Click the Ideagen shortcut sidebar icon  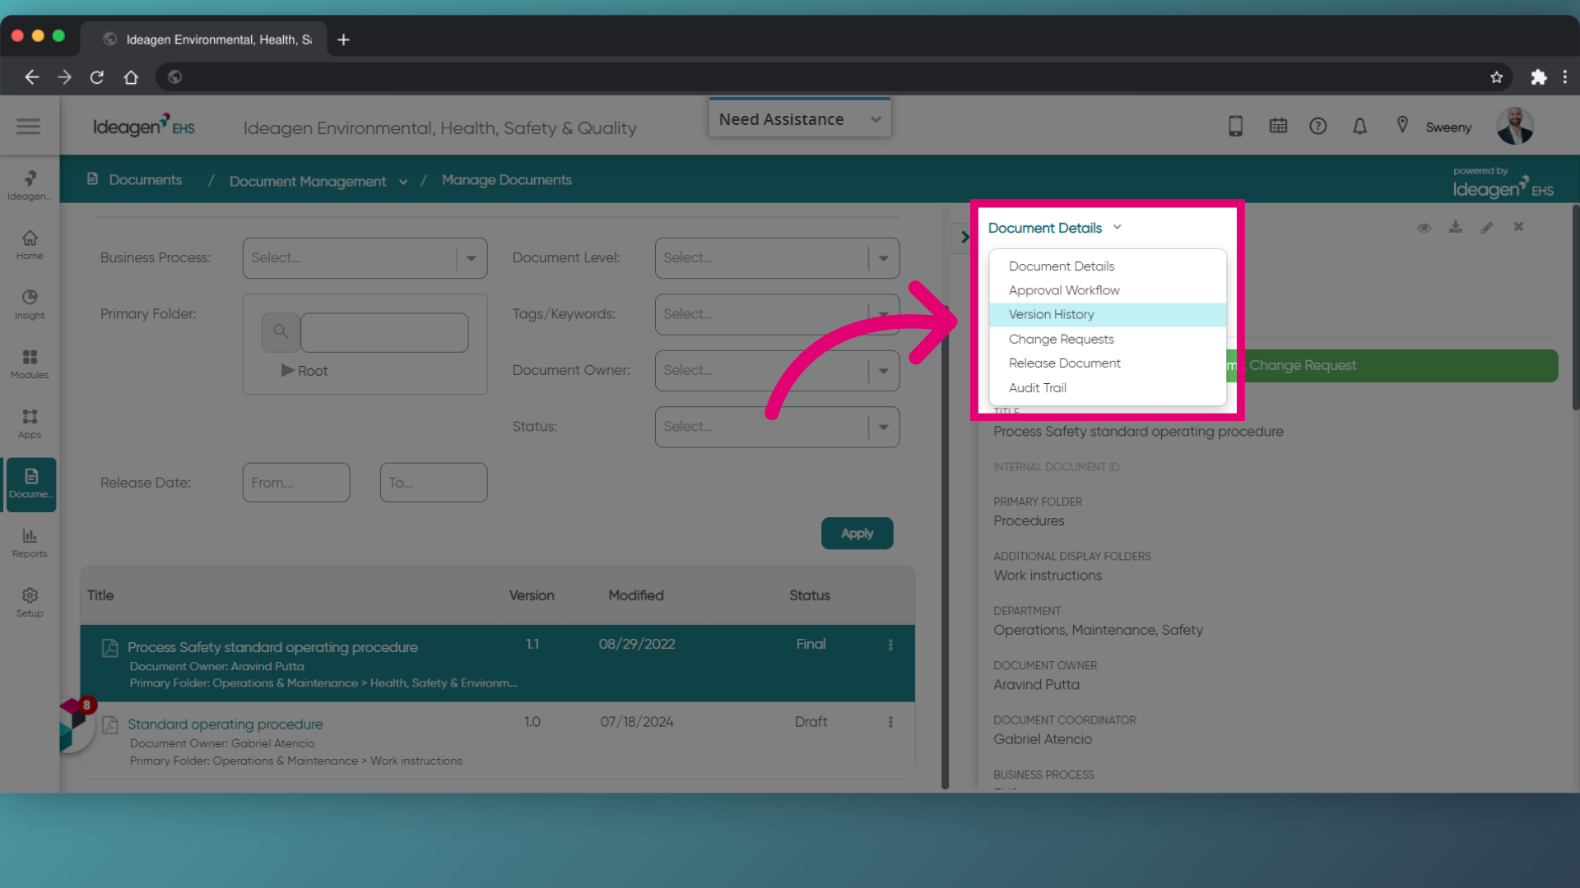click(30, 185)
